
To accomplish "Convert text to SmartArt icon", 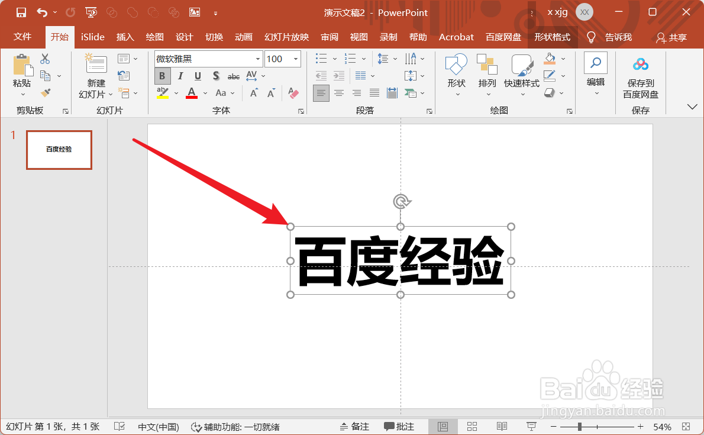I will click(x=411, y=93).
